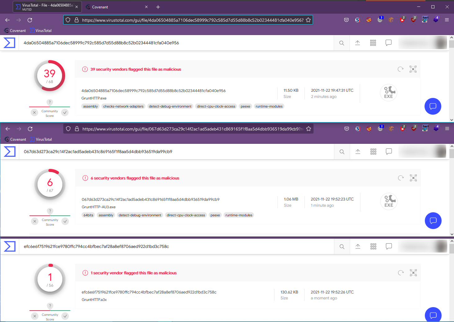Click search field with hash efc6e6f7519621
454x322 pixels.
point(177,246)
